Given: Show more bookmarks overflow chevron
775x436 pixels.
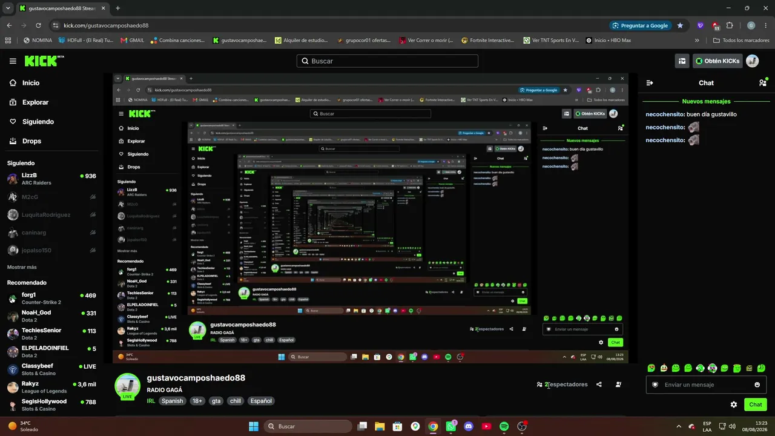Looking at the screenshot, I should [697, 41].
